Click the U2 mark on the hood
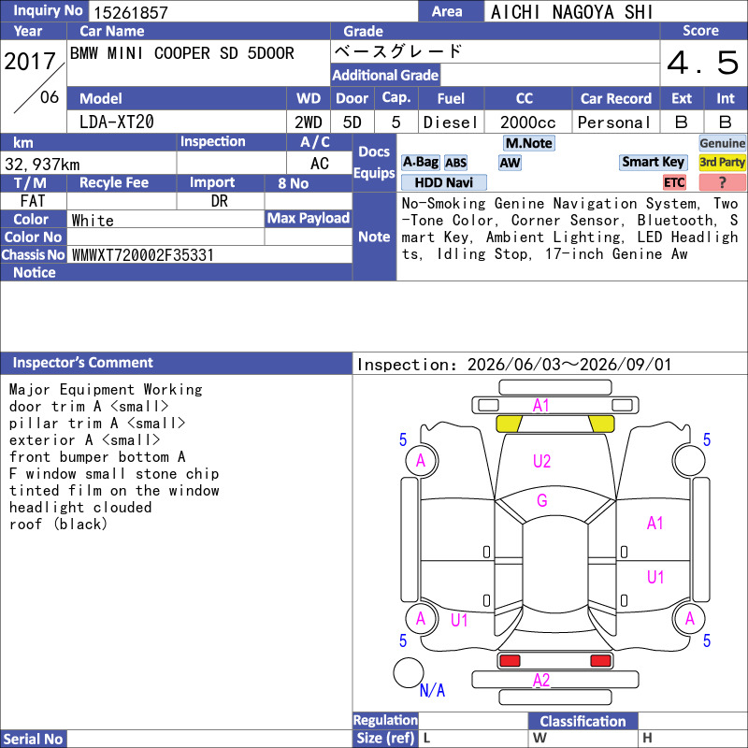Screen dimensions: 748x748 click(541, 461)
